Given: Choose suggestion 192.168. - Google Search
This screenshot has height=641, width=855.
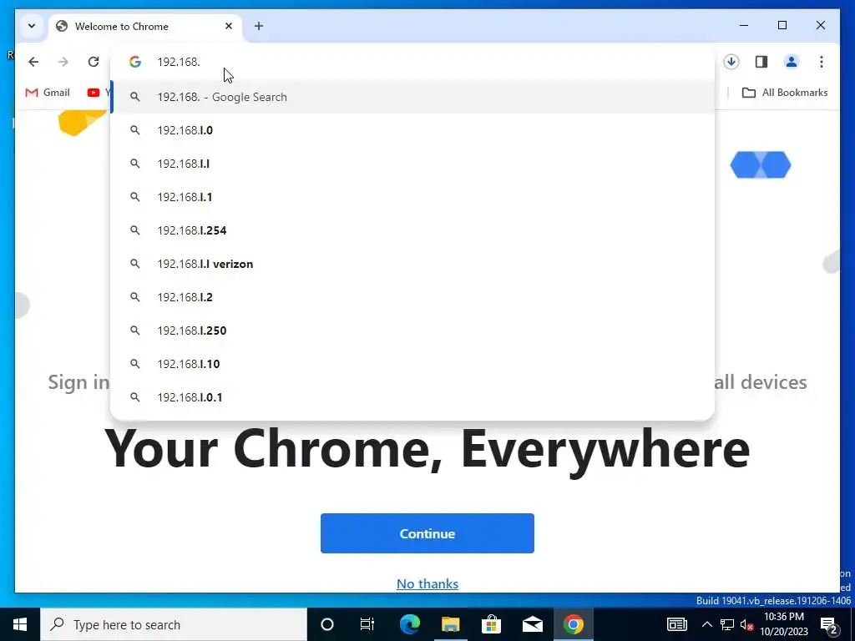Looking at the screenshot, I should point(412,97).
